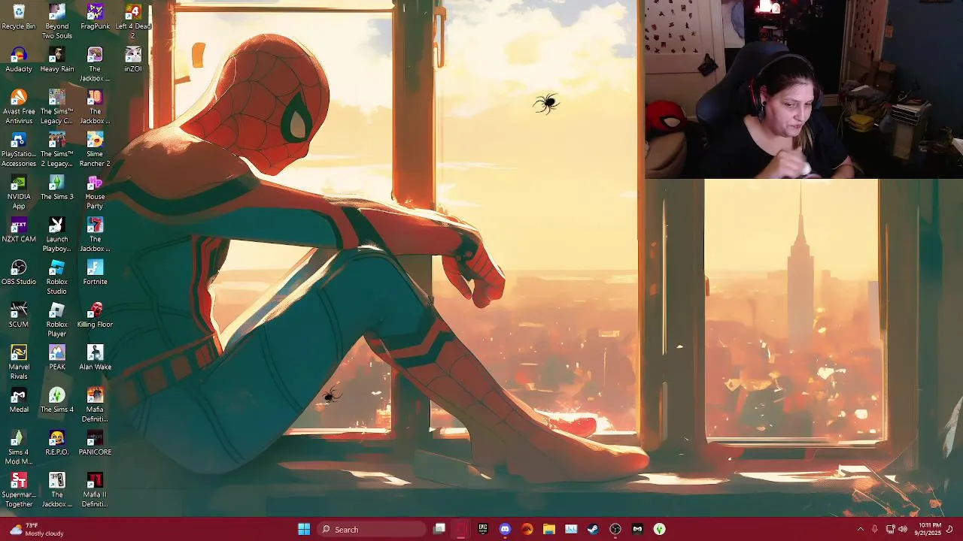Select the Supermarket Together shortcut
This screenshot has height=541, width=963.
19,490
